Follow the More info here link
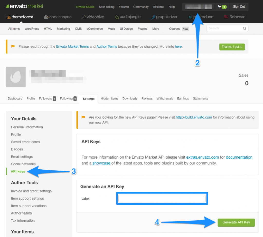The image size is (263, 237). 178,47
